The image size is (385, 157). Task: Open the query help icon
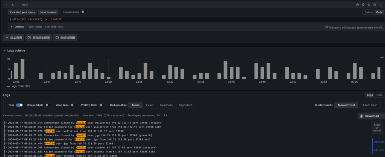point(358,5)
